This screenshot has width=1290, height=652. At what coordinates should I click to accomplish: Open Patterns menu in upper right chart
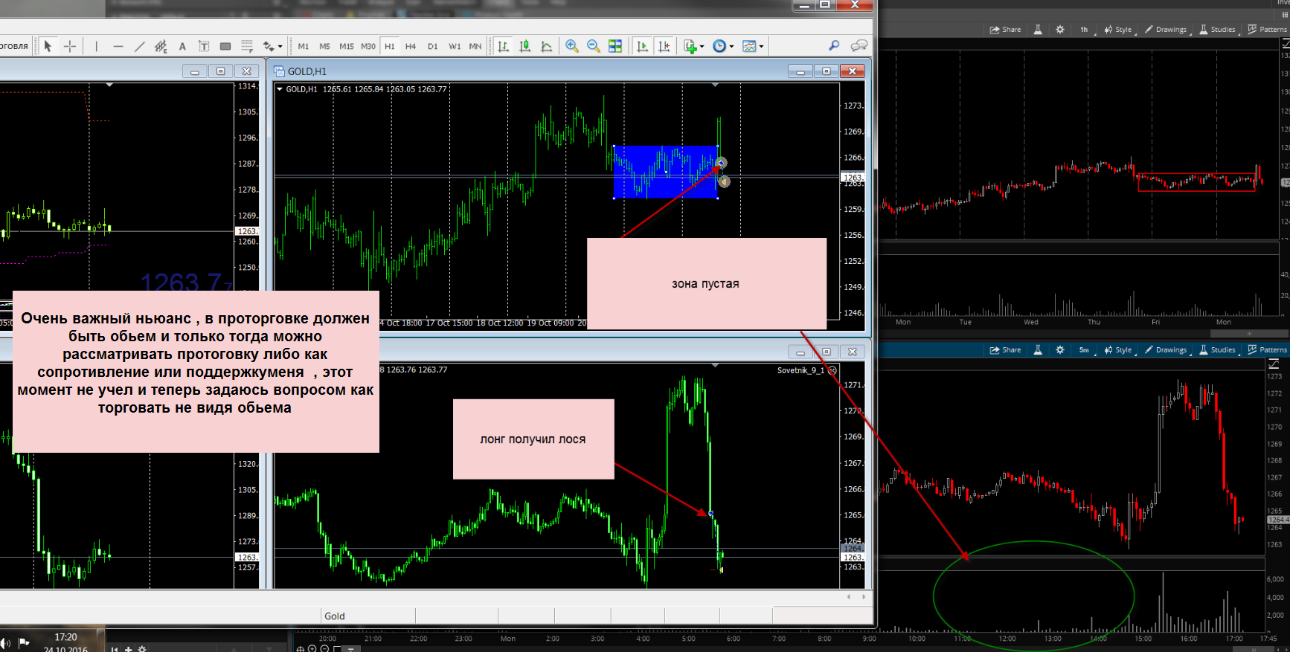pos(1268,30)
